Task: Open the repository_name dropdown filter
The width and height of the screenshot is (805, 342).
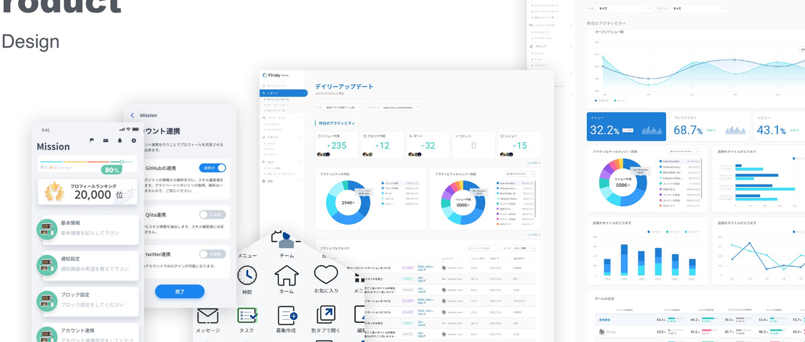Action: [400, 107]
